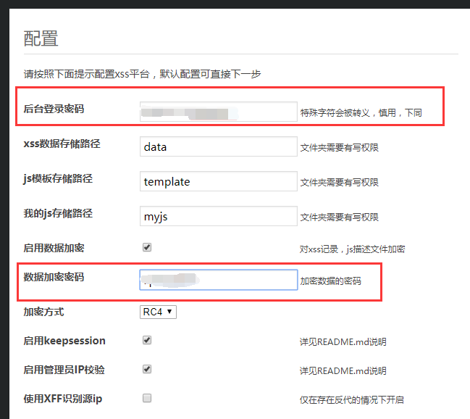Image resolution: width=470 pixels, height=419 pixels.
Task: Click the 加密方式 label
Action: (43, 312)
